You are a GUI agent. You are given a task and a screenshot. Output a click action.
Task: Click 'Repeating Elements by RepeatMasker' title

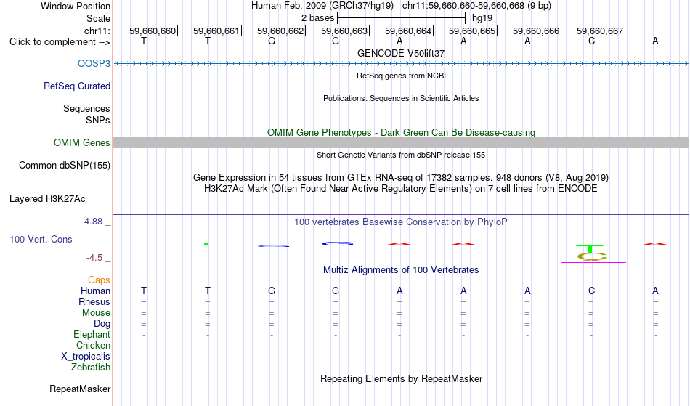[402, 378]
